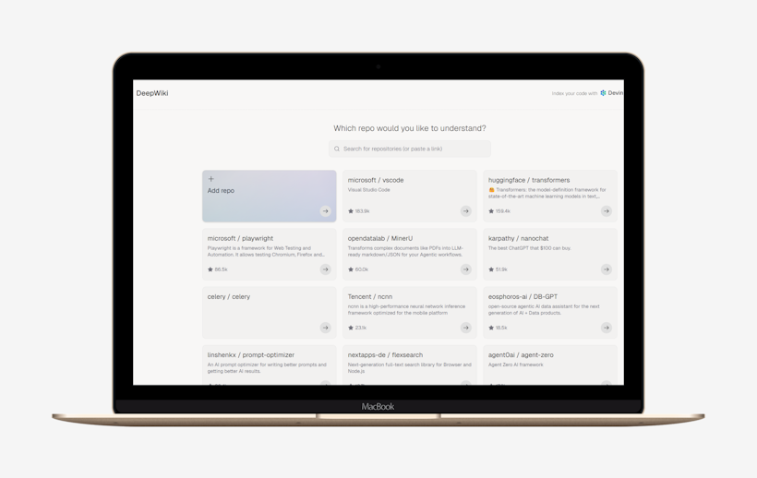Click arrow button on huggingface / transformers card
757x478 pixels.
point(606,210)
